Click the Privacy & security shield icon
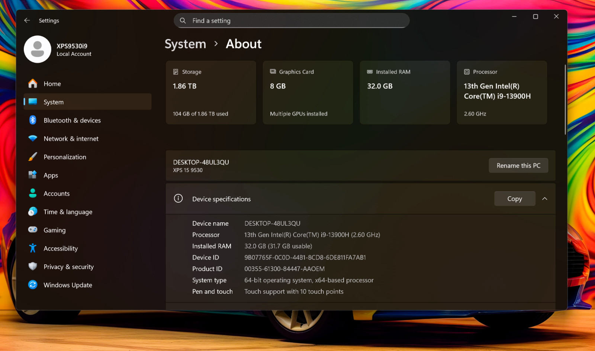The height and width of the screenshot is (351, 595). 33,267
